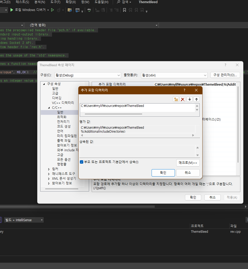This screenshot has width=248, height=269.
Task: Select 전처리기 in the property tree
Action: [x=63, y=122]
